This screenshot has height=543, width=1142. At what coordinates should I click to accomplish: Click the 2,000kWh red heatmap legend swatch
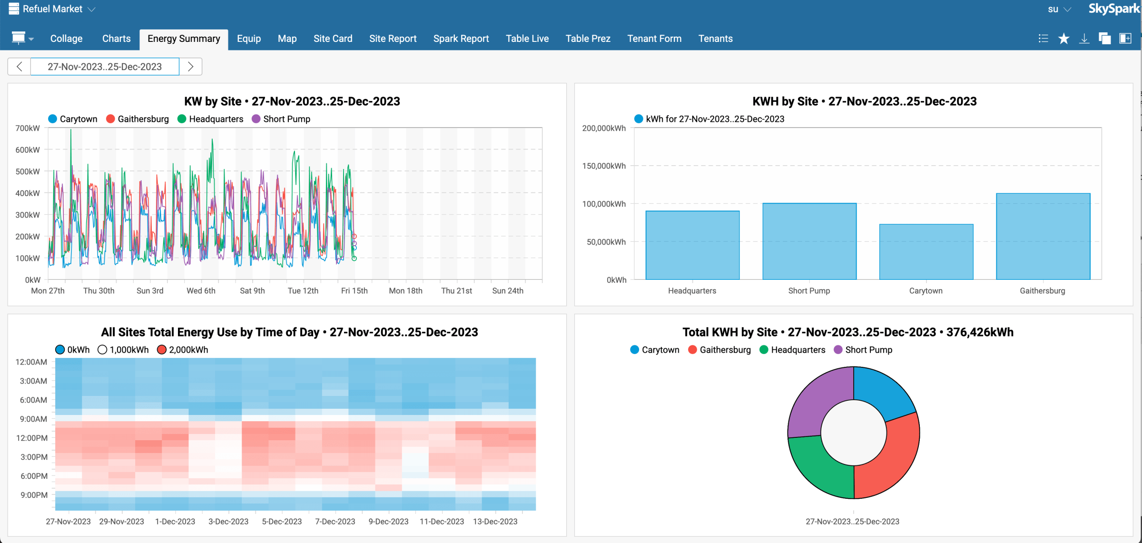tap(162, 350)
